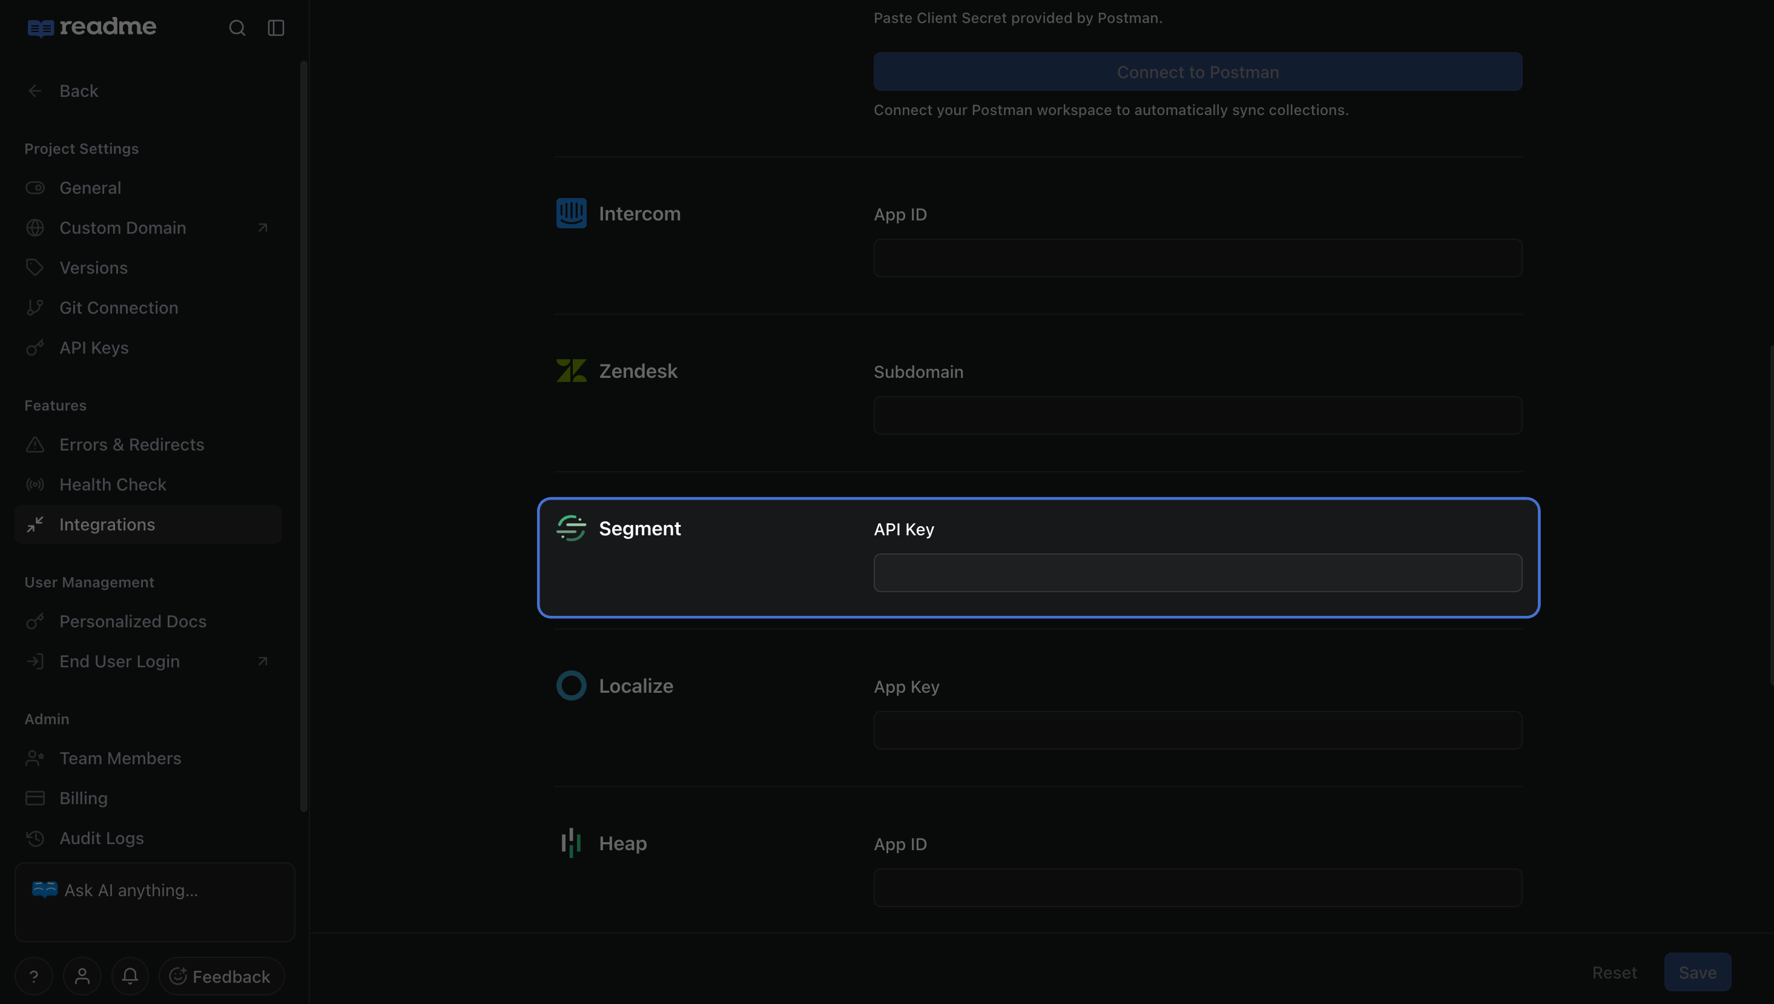Open General project settings

tap(148, 188)
